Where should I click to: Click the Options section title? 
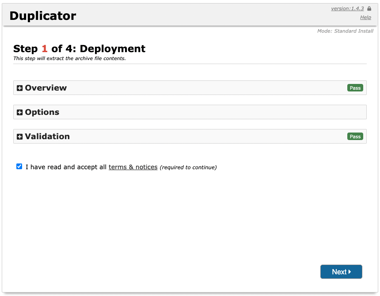[x=42, y=112]
